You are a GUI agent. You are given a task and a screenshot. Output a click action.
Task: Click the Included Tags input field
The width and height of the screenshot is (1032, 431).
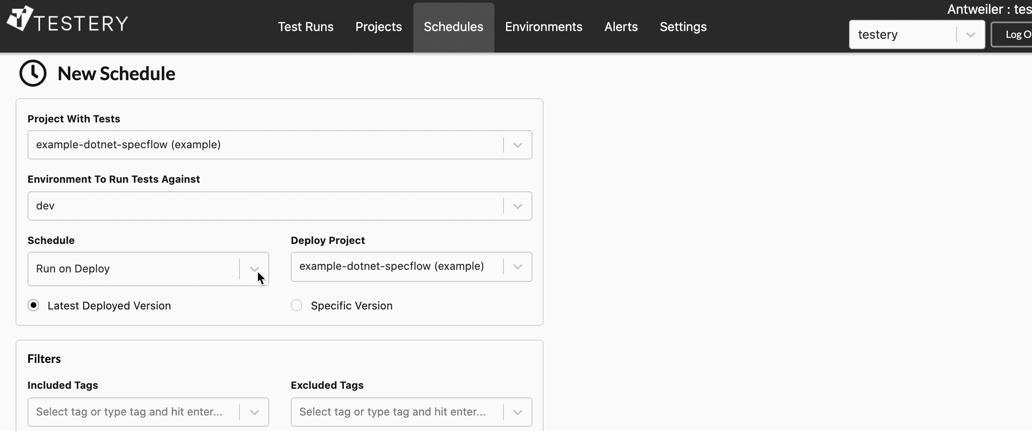click(x=129, y=412)
